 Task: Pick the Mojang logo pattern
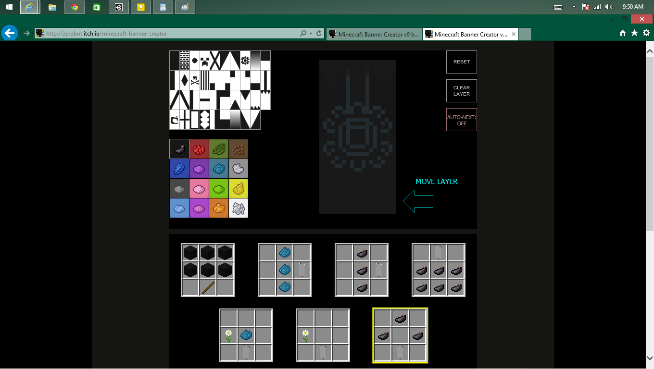pyautogui.click(x=175, y=120)
